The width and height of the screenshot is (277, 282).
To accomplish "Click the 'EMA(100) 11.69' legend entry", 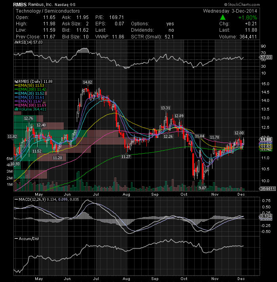I will (x=32, y=105).
